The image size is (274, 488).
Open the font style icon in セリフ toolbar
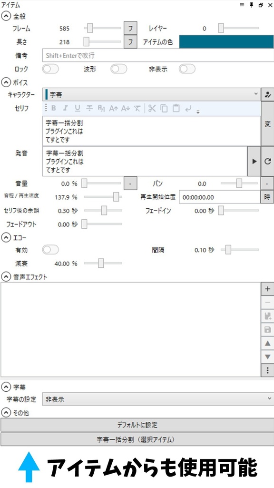[102, 108]
